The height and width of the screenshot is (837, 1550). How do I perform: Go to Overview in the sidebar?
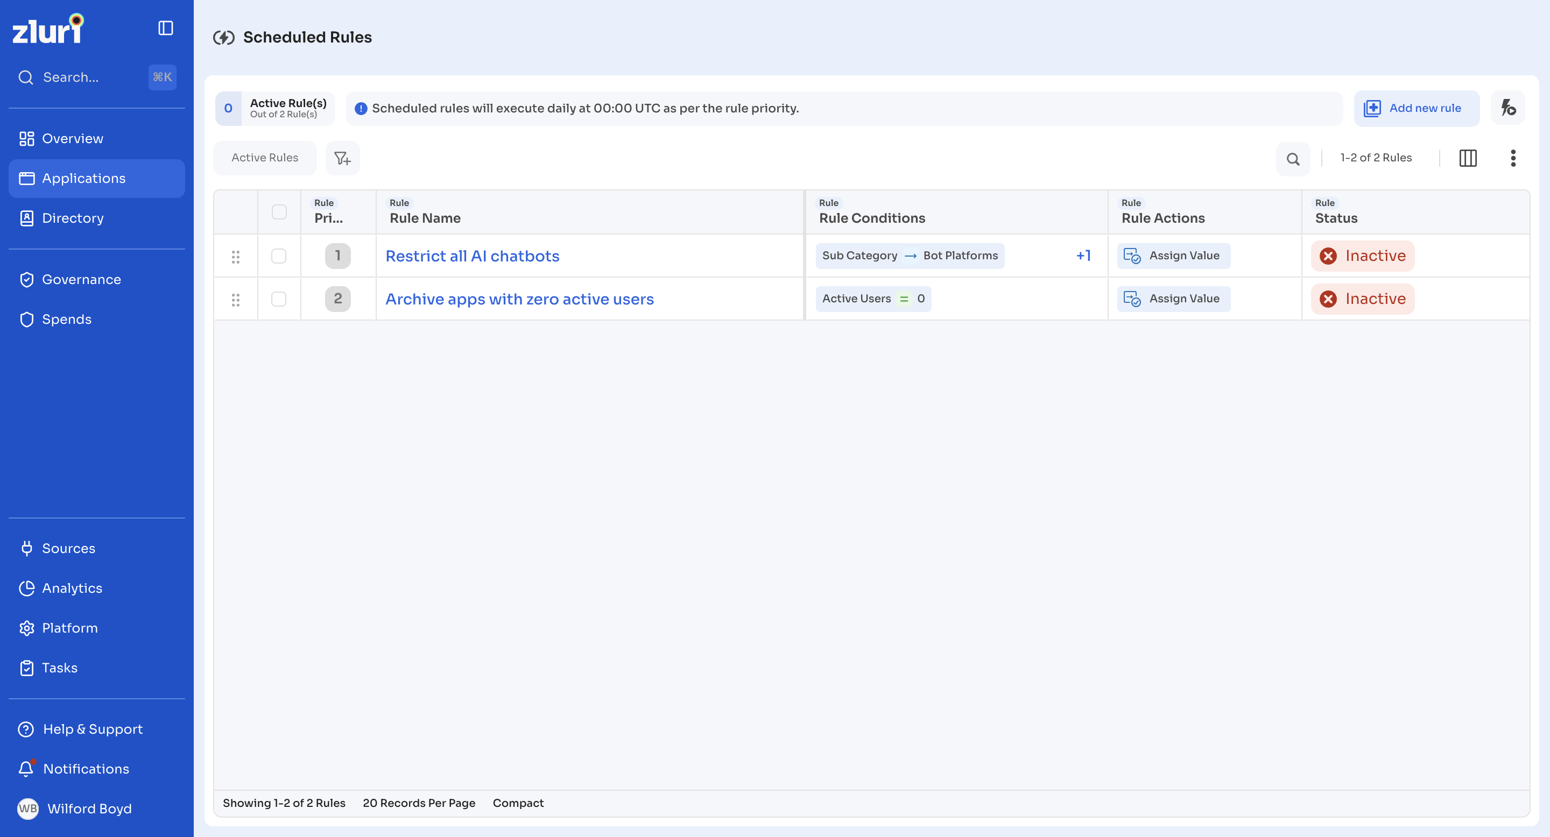pyautogui.click(x=97, y=138)
